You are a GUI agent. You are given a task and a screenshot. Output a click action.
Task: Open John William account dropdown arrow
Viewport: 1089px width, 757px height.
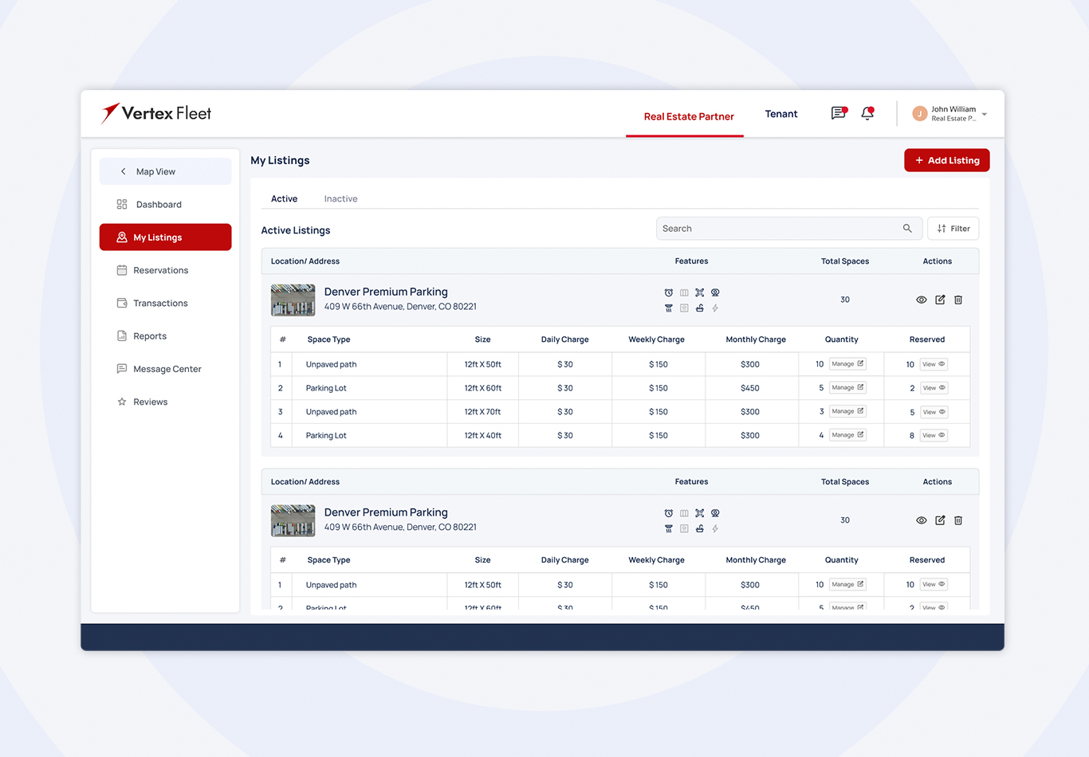[x=985, y=115]
